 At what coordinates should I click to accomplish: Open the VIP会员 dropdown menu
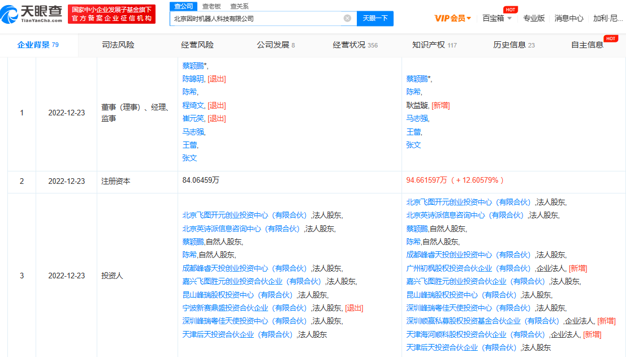452,18
